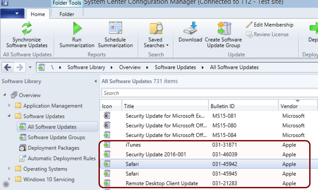Click the status icon in the MS15-081 row

107,116
